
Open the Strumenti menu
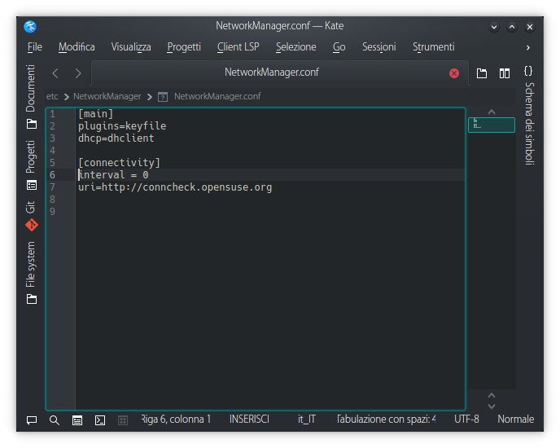tap(434, 47)
